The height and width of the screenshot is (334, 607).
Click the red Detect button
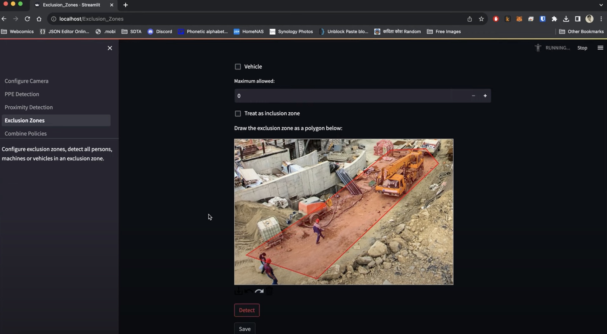(x=247, y=310)
